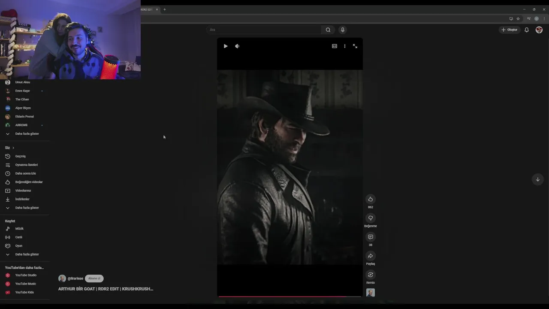Subscribe with the 'Abone ol' button
This screenshot has height=309, width=549.
coord(94,279)
